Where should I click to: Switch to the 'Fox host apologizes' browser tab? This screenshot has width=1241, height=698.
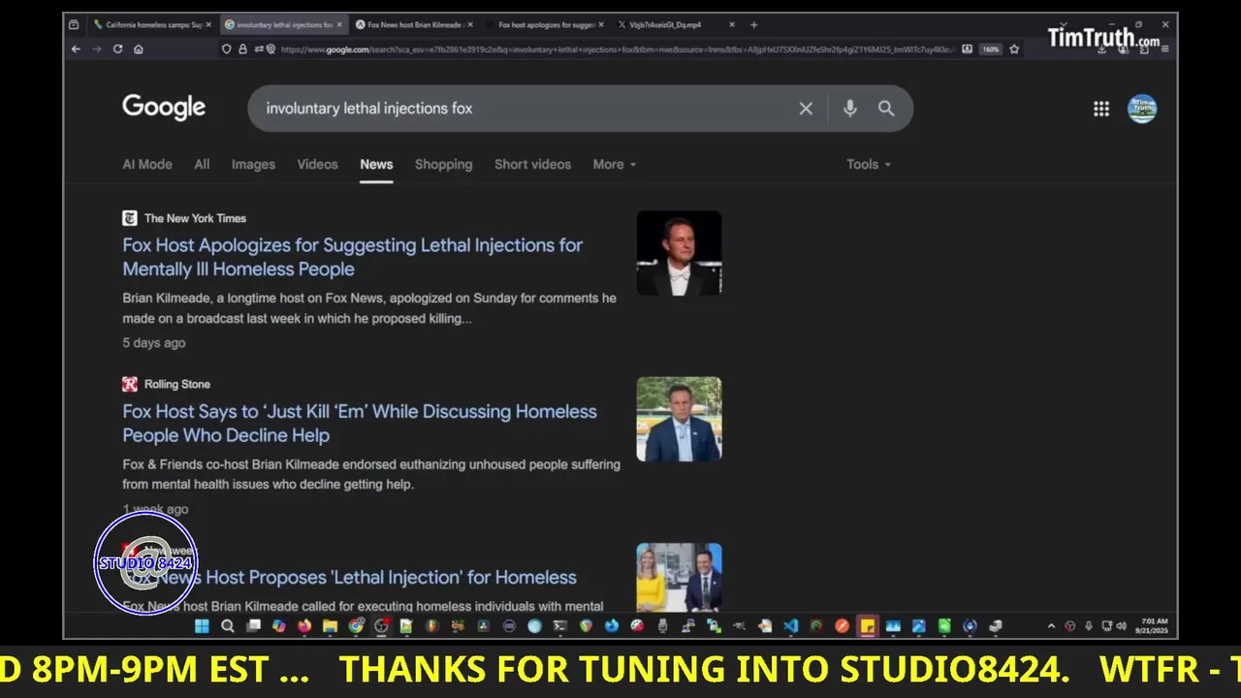(x=545, y=24)
